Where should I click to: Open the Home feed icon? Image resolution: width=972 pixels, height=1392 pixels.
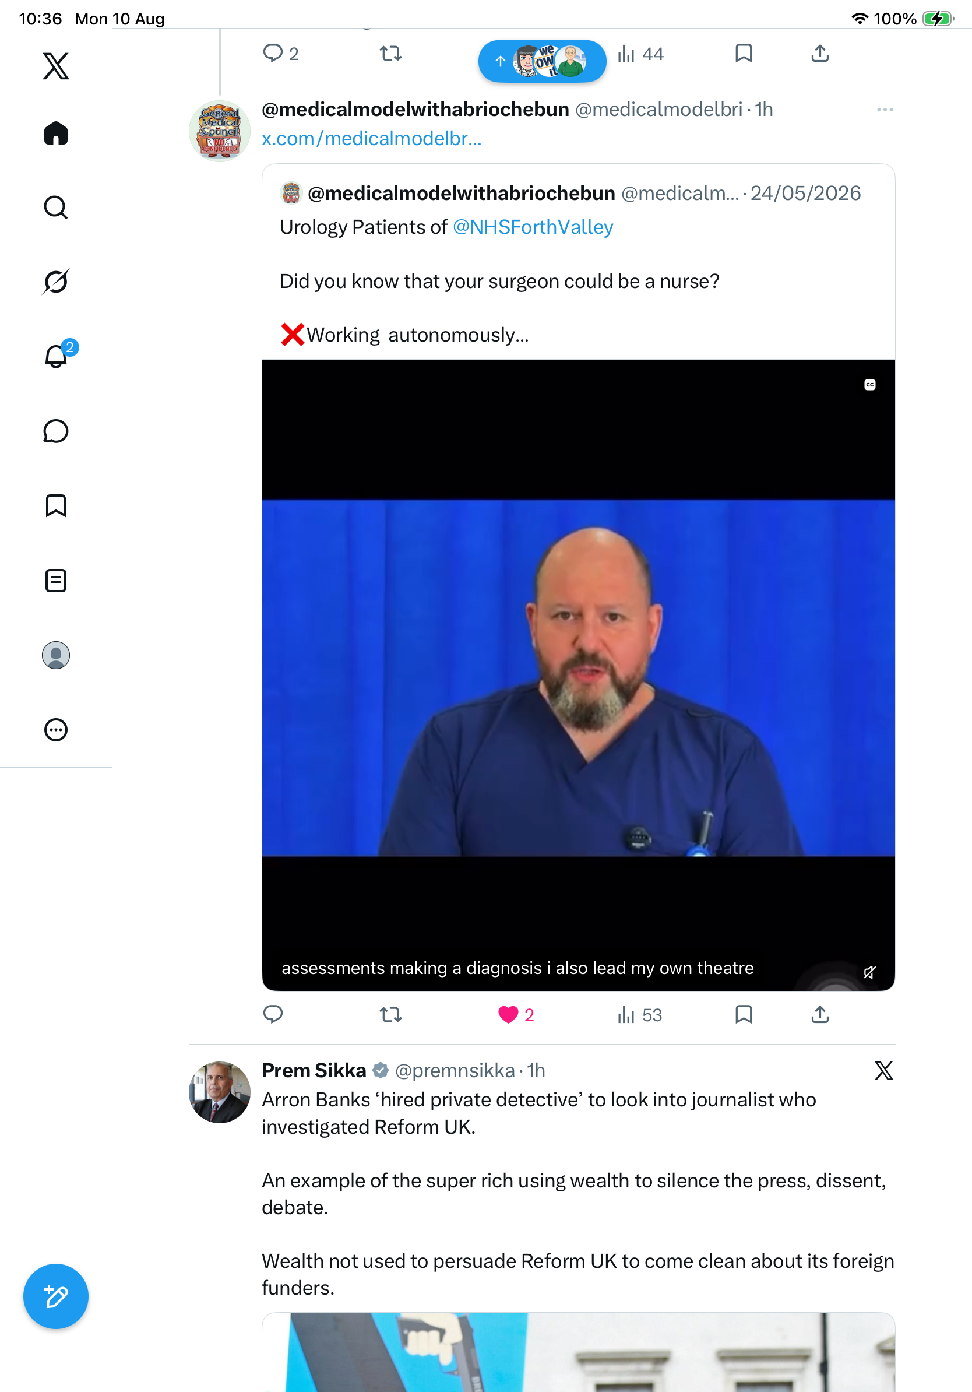click(56, 133)
